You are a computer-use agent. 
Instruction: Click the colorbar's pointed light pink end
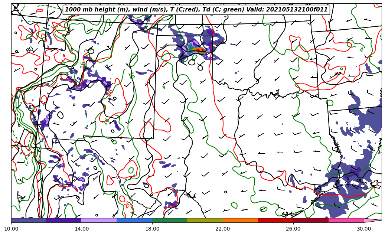point(372,220)
